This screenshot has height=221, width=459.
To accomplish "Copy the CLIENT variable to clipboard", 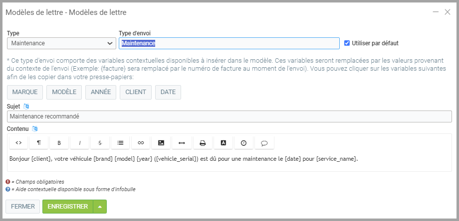I will click(x=135, y=92).
